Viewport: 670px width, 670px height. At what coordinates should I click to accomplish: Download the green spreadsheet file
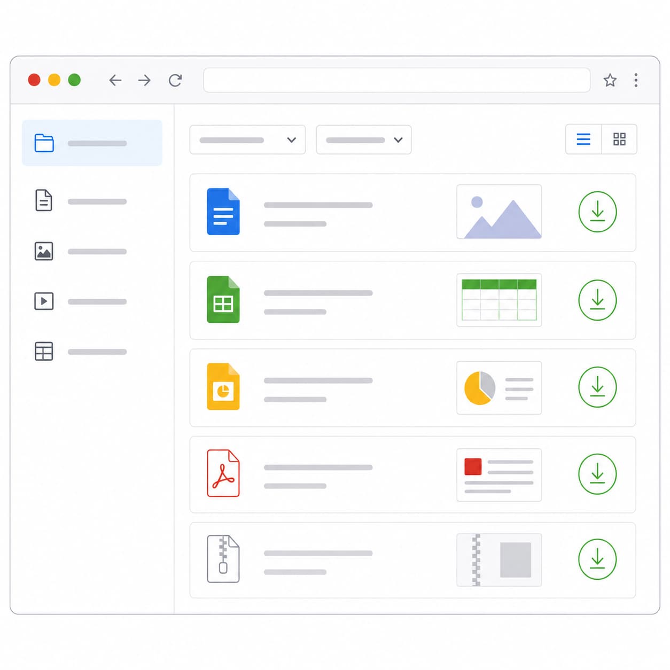597,300
